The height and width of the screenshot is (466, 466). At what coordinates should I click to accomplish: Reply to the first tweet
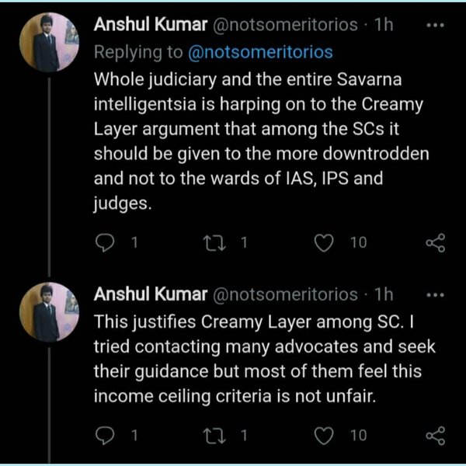pyautogui.click(x=105, y=243)
